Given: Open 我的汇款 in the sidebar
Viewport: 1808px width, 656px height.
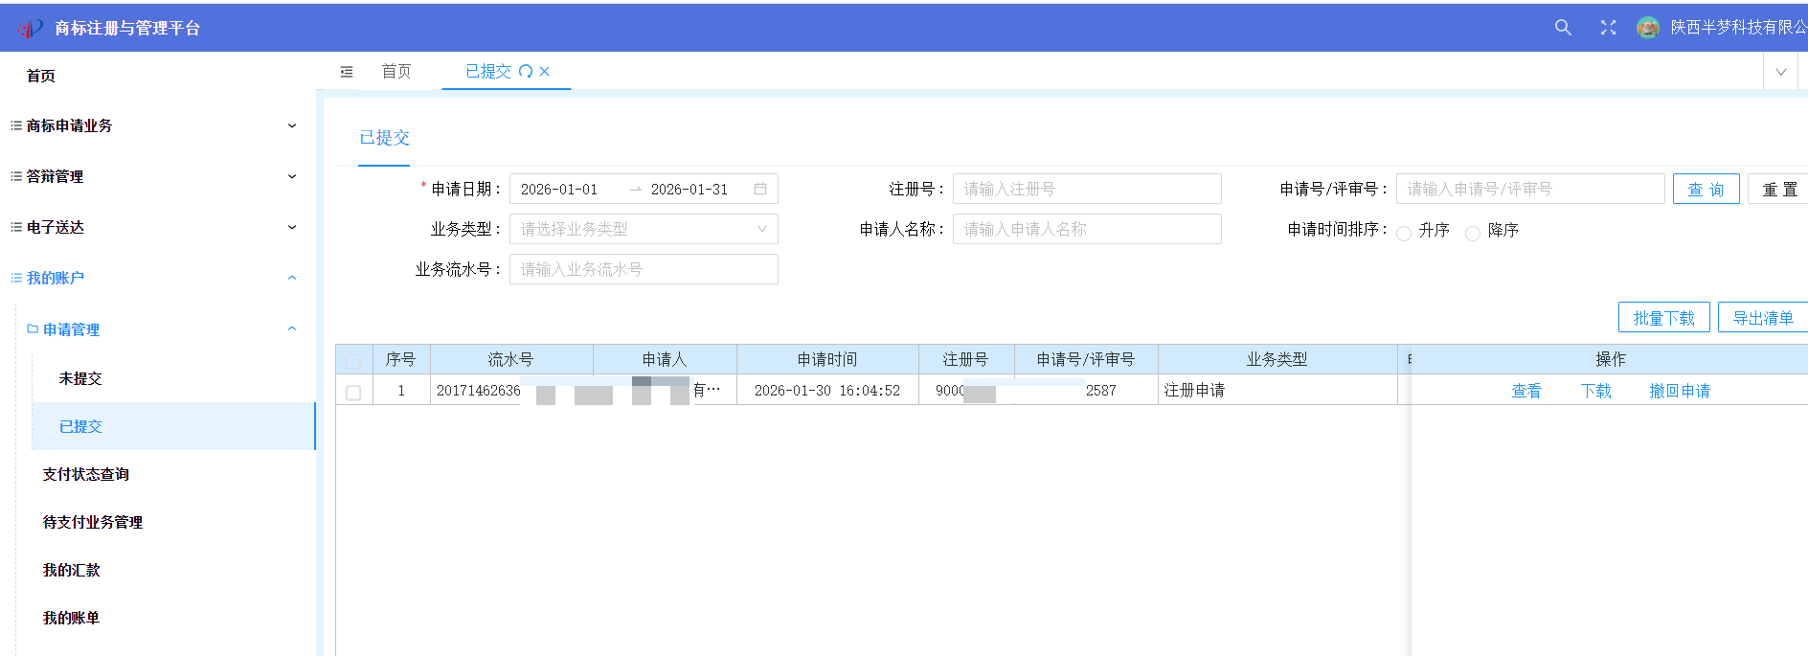Looking at the screenshot, I should (x=72, y=570).
